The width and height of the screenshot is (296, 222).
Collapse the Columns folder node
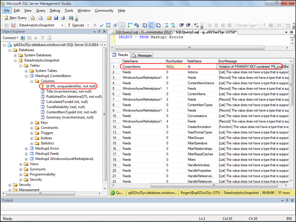[x=31, y=81]
